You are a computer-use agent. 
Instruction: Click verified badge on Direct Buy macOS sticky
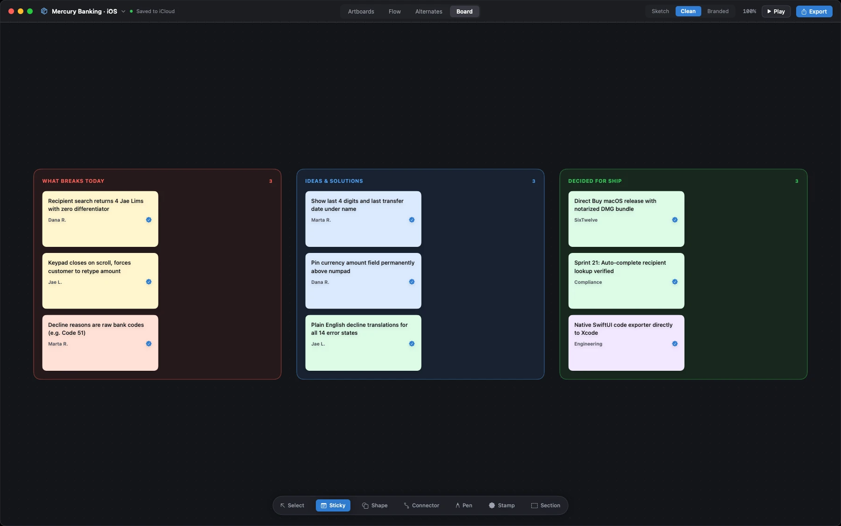[x=675, y=220]
